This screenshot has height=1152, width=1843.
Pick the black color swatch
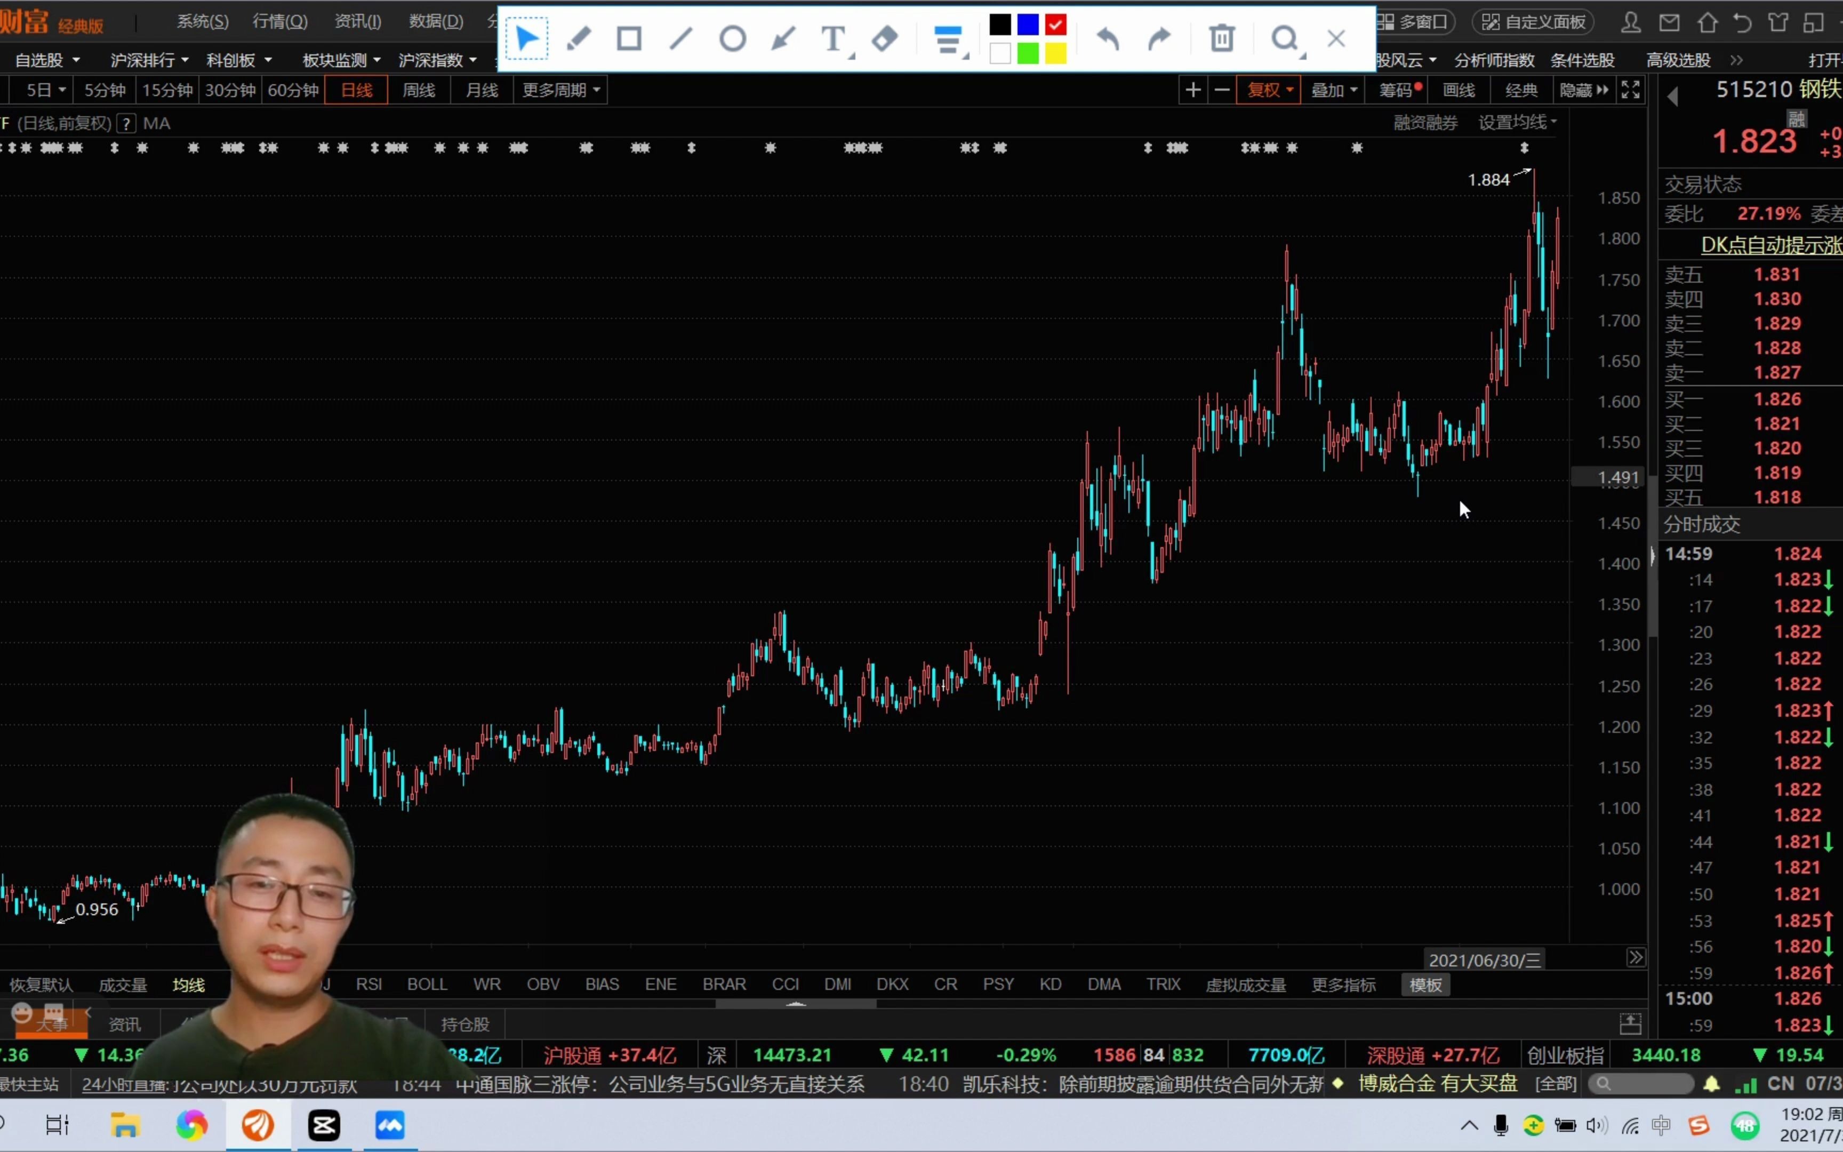1000,25
